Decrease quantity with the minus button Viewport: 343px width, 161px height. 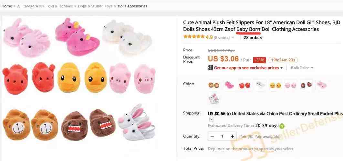pos(212,136)
